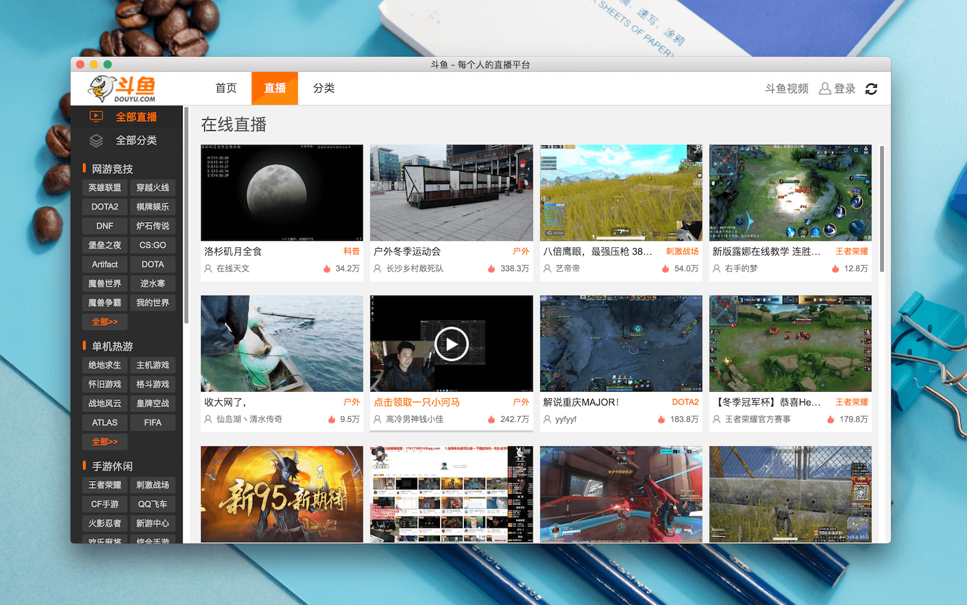Click streamer icon next to 右手的梦
Screen dimensions: 967x605
coord(716,269)
